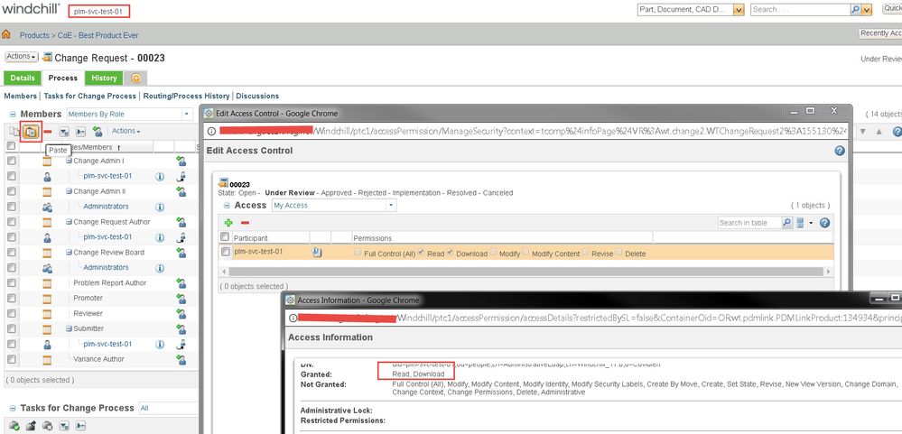Open the Routing/Process History link
This screenshot has width=902, height=434.
pos(185,96)
